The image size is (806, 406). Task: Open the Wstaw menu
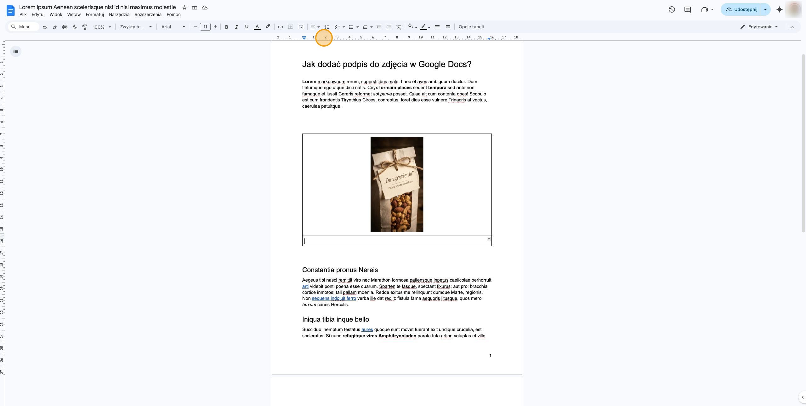74,14
